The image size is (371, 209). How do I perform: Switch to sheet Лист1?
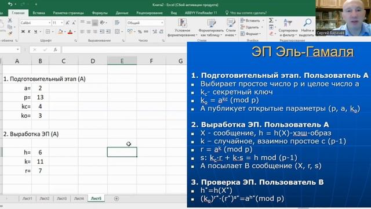tap(27, 199)
